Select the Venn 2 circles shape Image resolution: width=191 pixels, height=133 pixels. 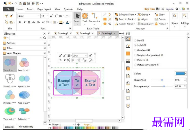(10, 64)
